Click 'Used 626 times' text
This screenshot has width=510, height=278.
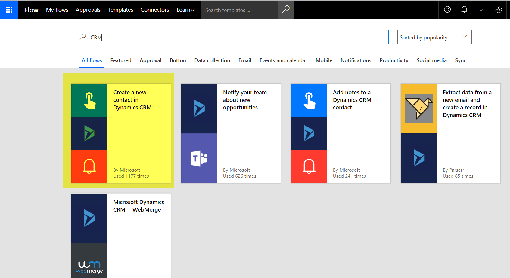[240, 176]
